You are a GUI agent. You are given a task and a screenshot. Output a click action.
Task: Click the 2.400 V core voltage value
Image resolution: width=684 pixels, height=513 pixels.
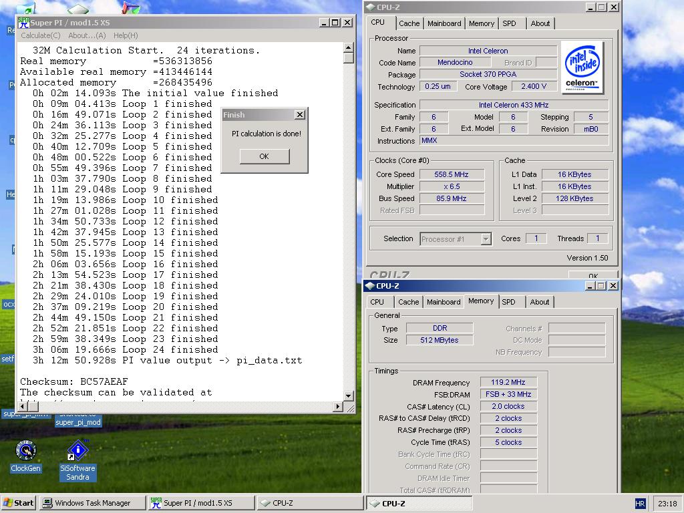point(534,86)
